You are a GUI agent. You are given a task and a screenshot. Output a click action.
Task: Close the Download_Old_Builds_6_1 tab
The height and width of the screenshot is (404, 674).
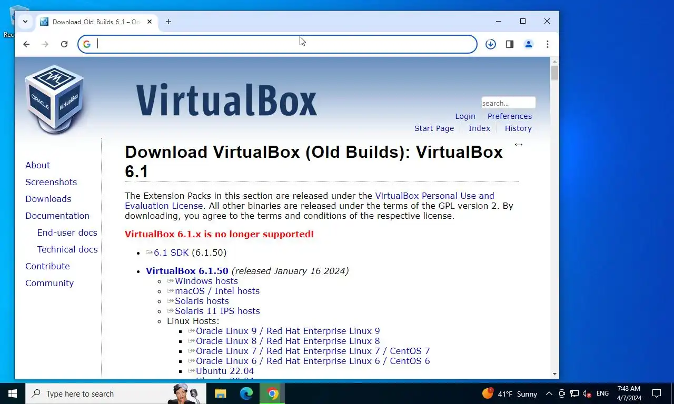pyautogui.click(x=150, y=22)
